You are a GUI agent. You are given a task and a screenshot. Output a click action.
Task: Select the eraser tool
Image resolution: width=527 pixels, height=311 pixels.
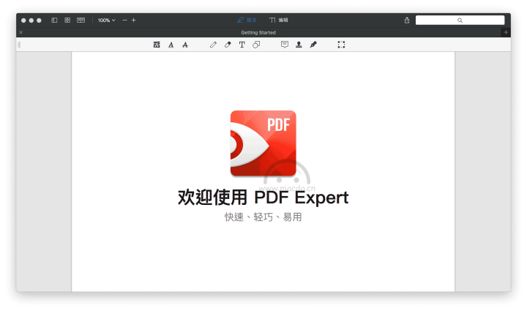pos(228,45)
